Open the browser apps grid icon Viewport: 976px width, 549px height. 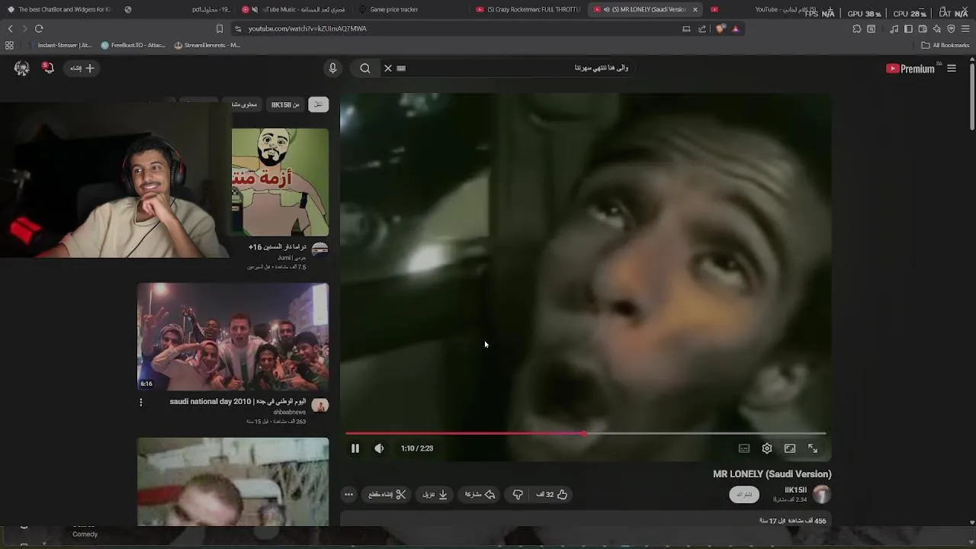9,45
